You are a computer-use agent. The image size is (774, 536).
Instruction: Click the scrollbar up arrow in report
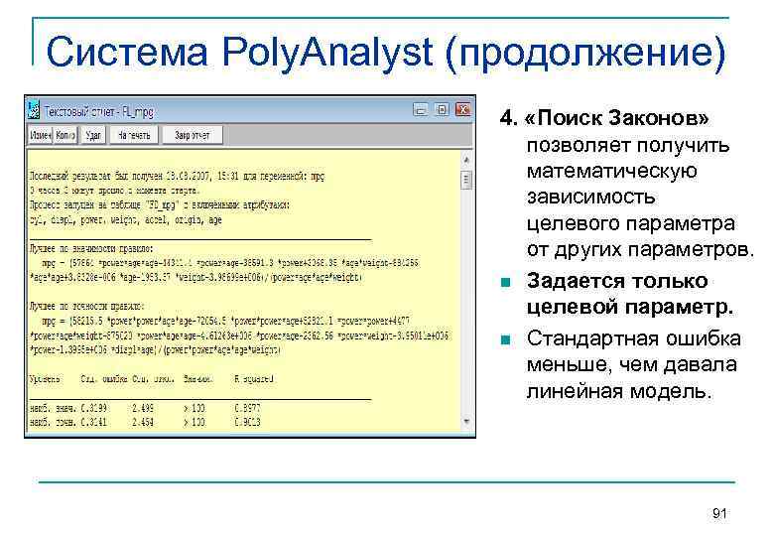(x=466, y=160)
